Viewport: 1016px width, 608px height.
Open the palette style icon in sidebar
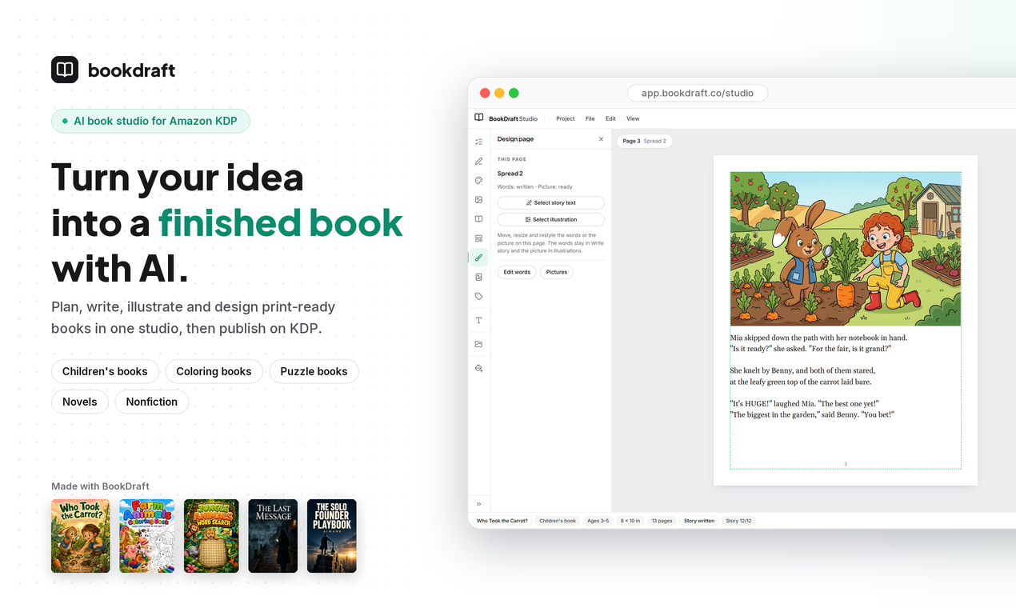(x=478, y=180)
